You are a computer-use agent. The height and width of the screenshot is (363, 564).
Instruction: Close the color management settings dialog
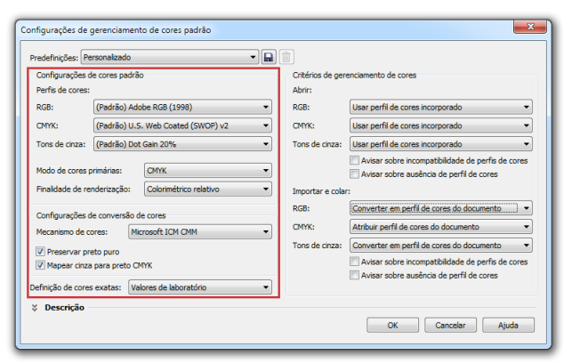(530, 27)
